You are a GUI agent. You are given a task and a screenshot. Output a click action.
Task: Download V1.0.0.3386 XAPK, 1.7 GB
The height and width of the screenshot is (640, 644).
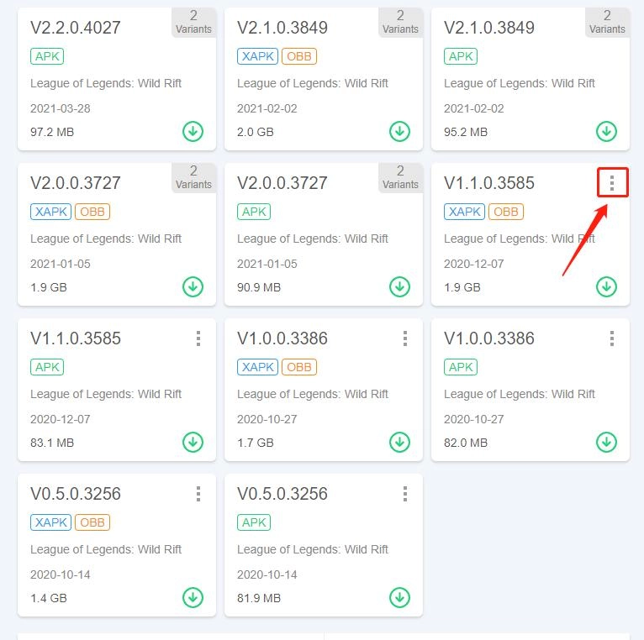point(399,443)
